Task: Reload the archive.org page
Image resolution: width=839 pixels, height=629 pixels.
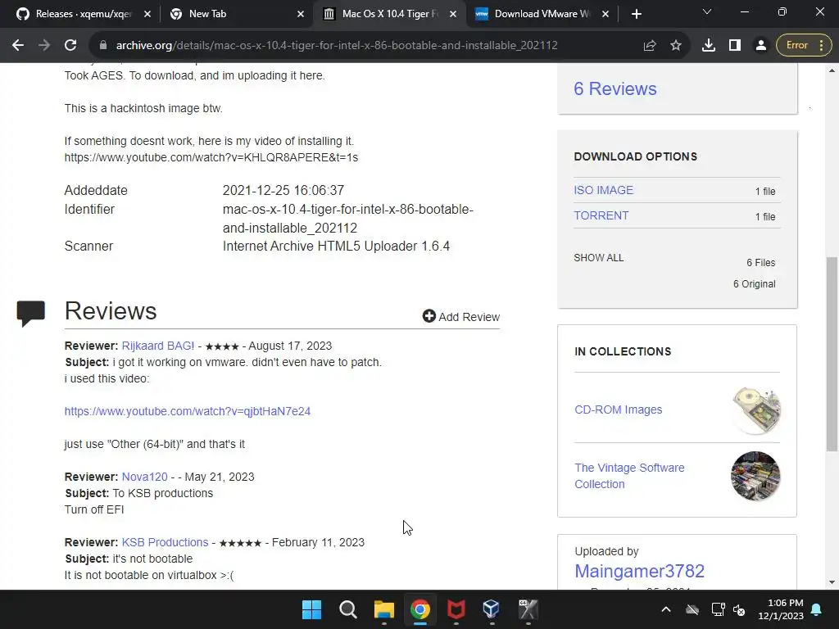Action: [70, 46]
